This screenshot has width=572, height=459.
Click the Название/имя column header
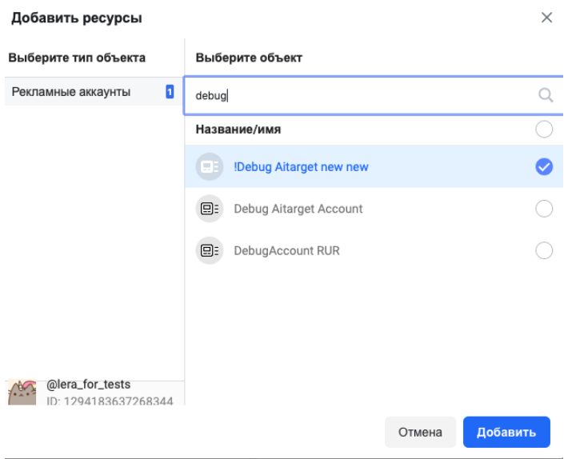[238, 130]
